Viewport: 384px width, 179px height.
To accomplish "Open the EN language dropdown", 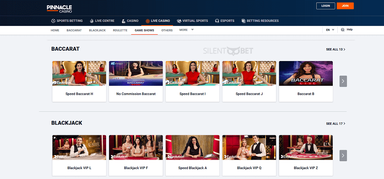I will [330, 30].
